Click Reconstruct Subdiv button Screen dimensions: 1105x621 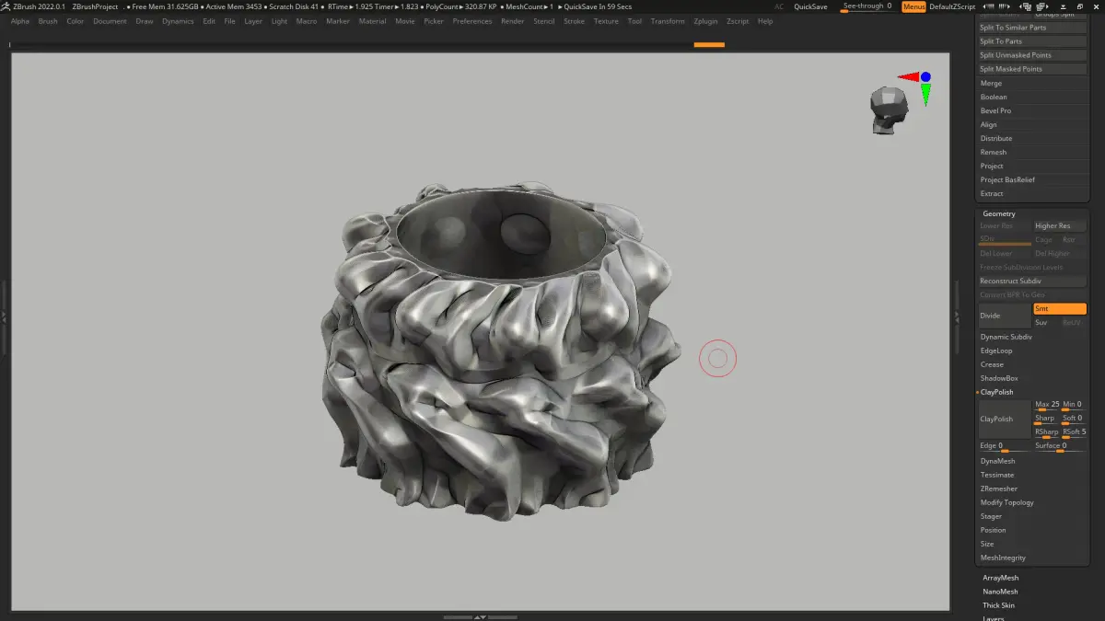pyautogui.click(x=1031, y=282)
